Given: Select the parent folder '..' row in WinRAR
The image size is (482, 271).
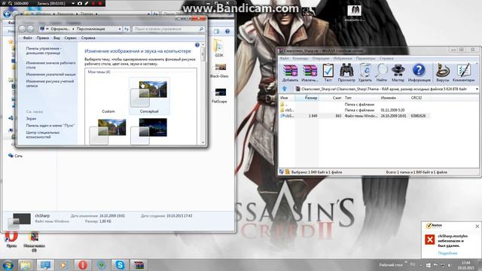Looking at the screenshot, I should click(x=354, y=105).
